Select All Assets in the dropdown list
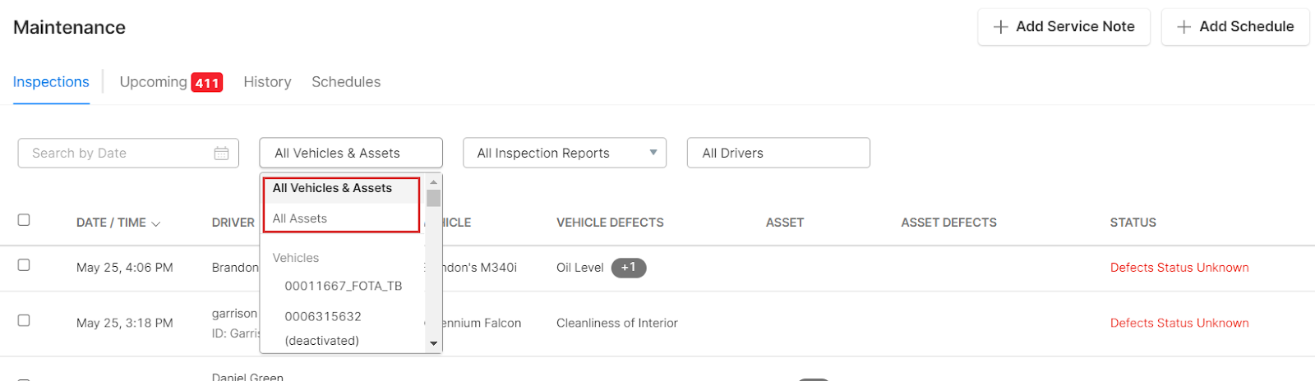The height and width of the screenshot is (381, 1315). coord(300,218)
